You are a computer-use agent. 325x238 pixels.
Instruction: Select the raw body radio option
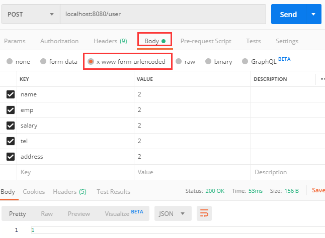point(179,61)
